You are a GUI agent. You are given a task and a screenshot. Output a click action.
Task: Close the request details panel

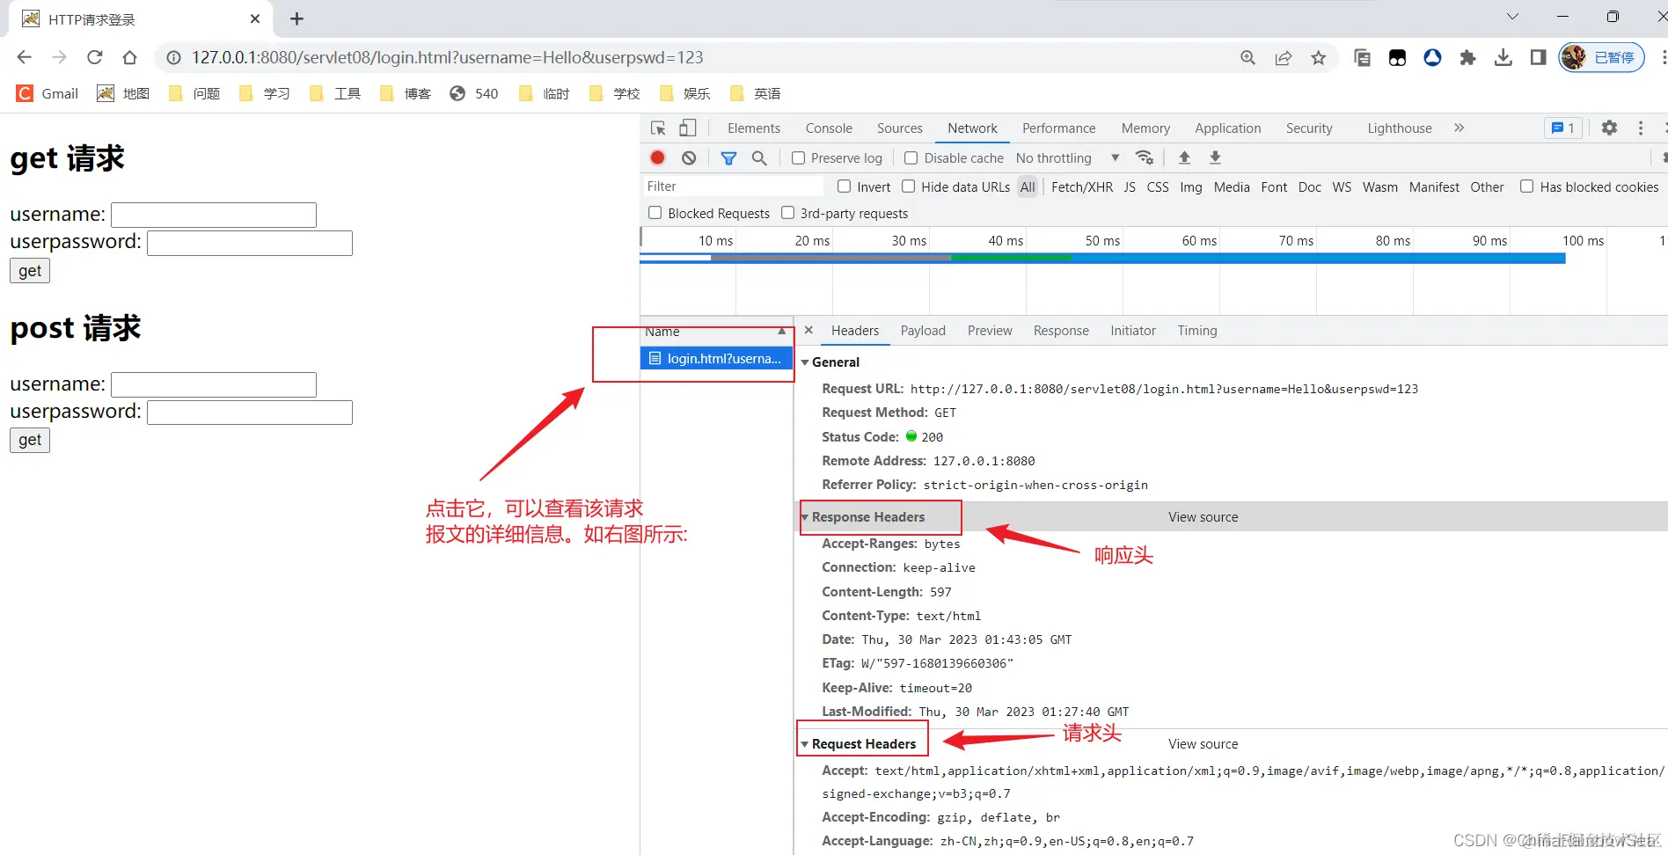(808, 331)
